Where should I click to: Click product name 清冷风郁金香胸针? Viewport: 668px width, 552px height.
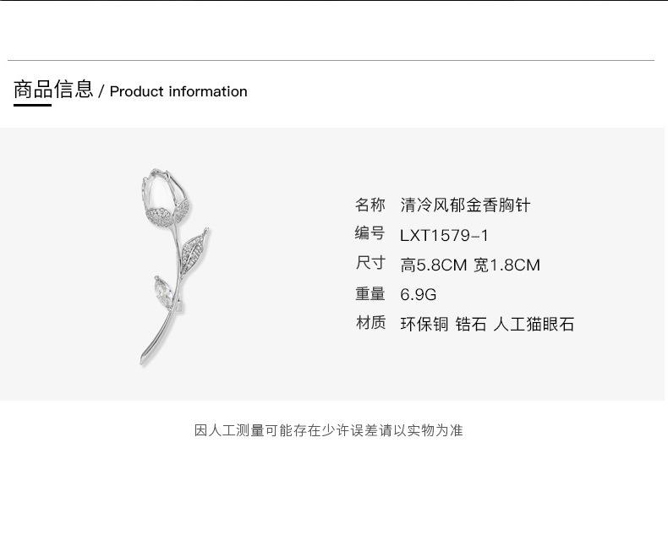465,205
